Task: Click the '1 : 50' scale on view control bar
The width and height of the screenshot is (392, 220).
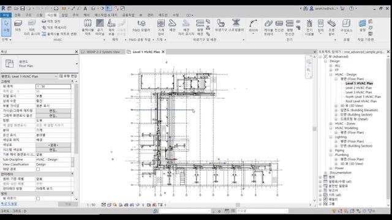Action: click(x=91, y=205)
